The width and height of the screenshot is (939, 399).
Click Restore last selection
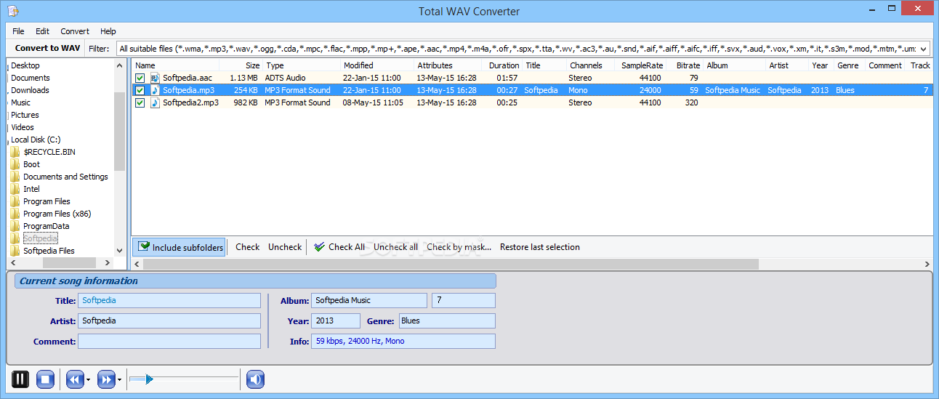(540, 247)
